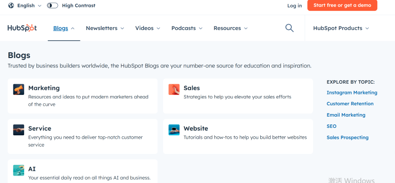The image size is (395, 183).
Task: Click Start free or get a demo
Action: pos(342,5)
